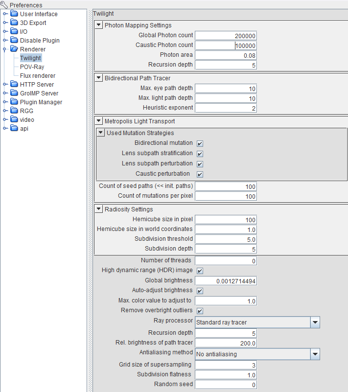The height and width of the screenshot is (392, 348).
Task: Select Flux renderer in the tree
Action: [x=37, y=75]
